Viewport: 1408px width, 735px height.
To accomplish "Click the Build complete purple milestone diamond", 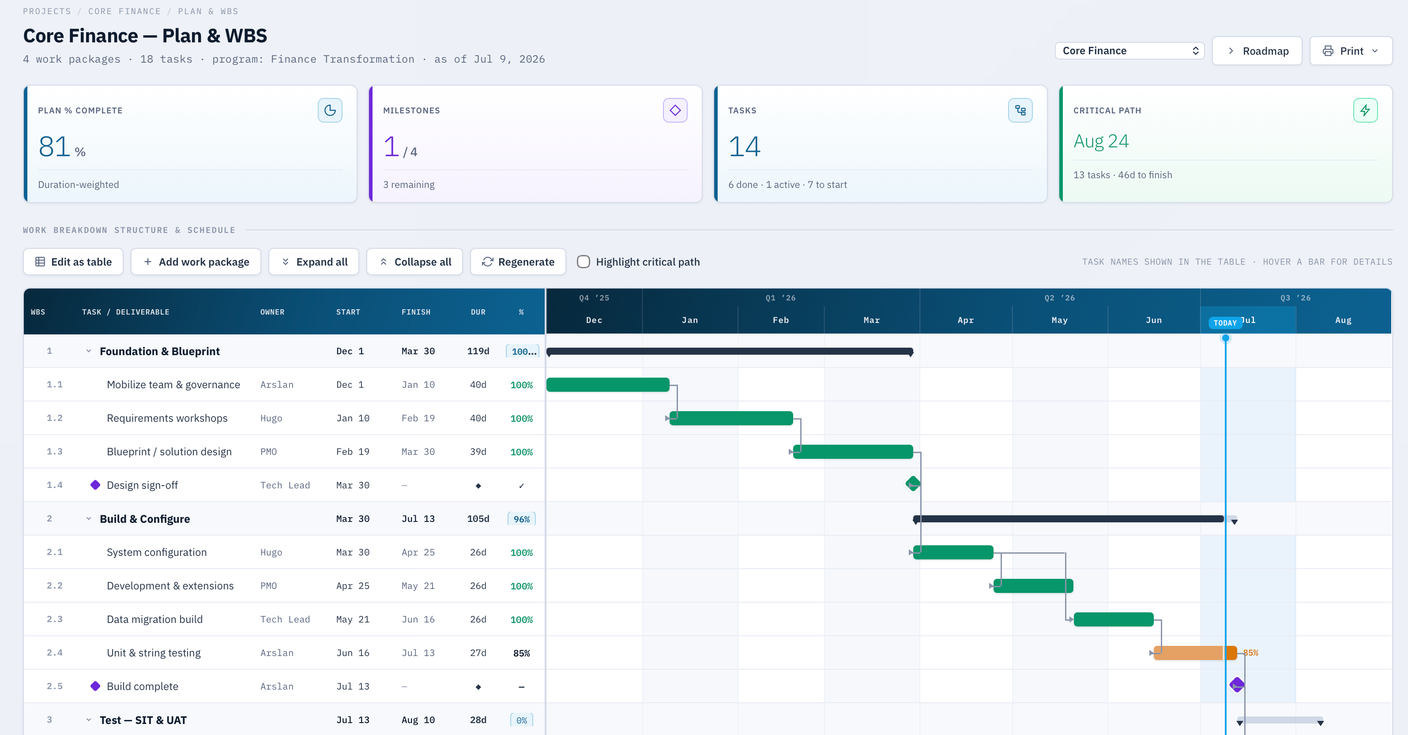I will (x=95, y=686).
